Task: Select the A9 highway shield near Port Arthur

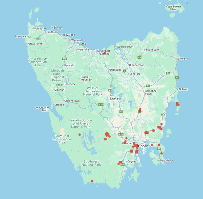Action: coord(159,149)
